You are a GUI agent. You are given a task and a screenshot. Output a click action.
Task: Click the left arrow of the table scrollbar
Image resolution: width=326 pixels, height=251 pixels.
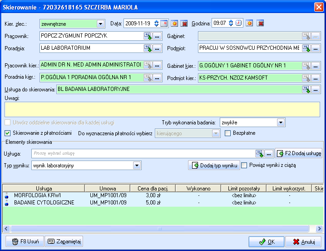click(x=6, y=229)
